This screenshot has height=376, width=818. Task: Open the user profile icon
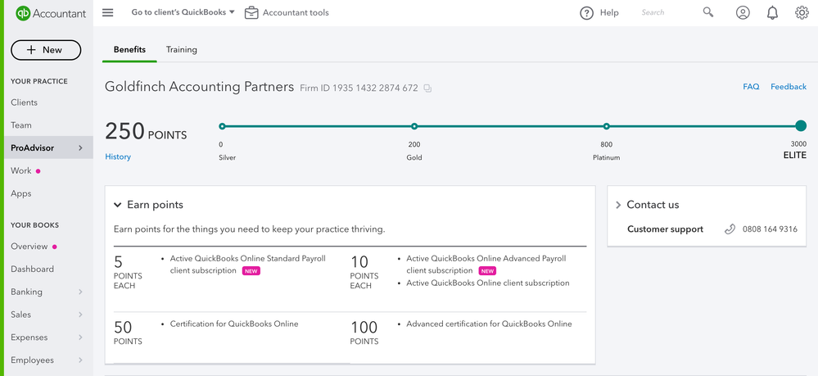743,13
